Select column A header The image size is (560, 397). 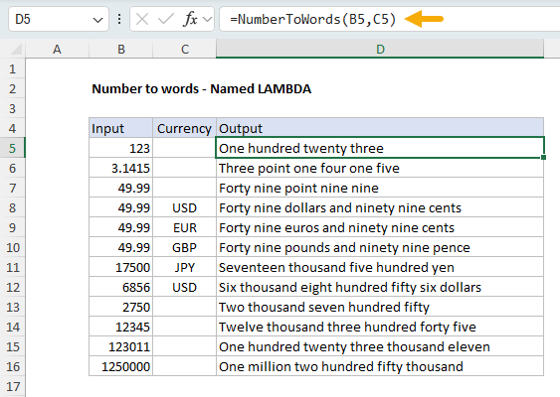(x=57, y=50)
